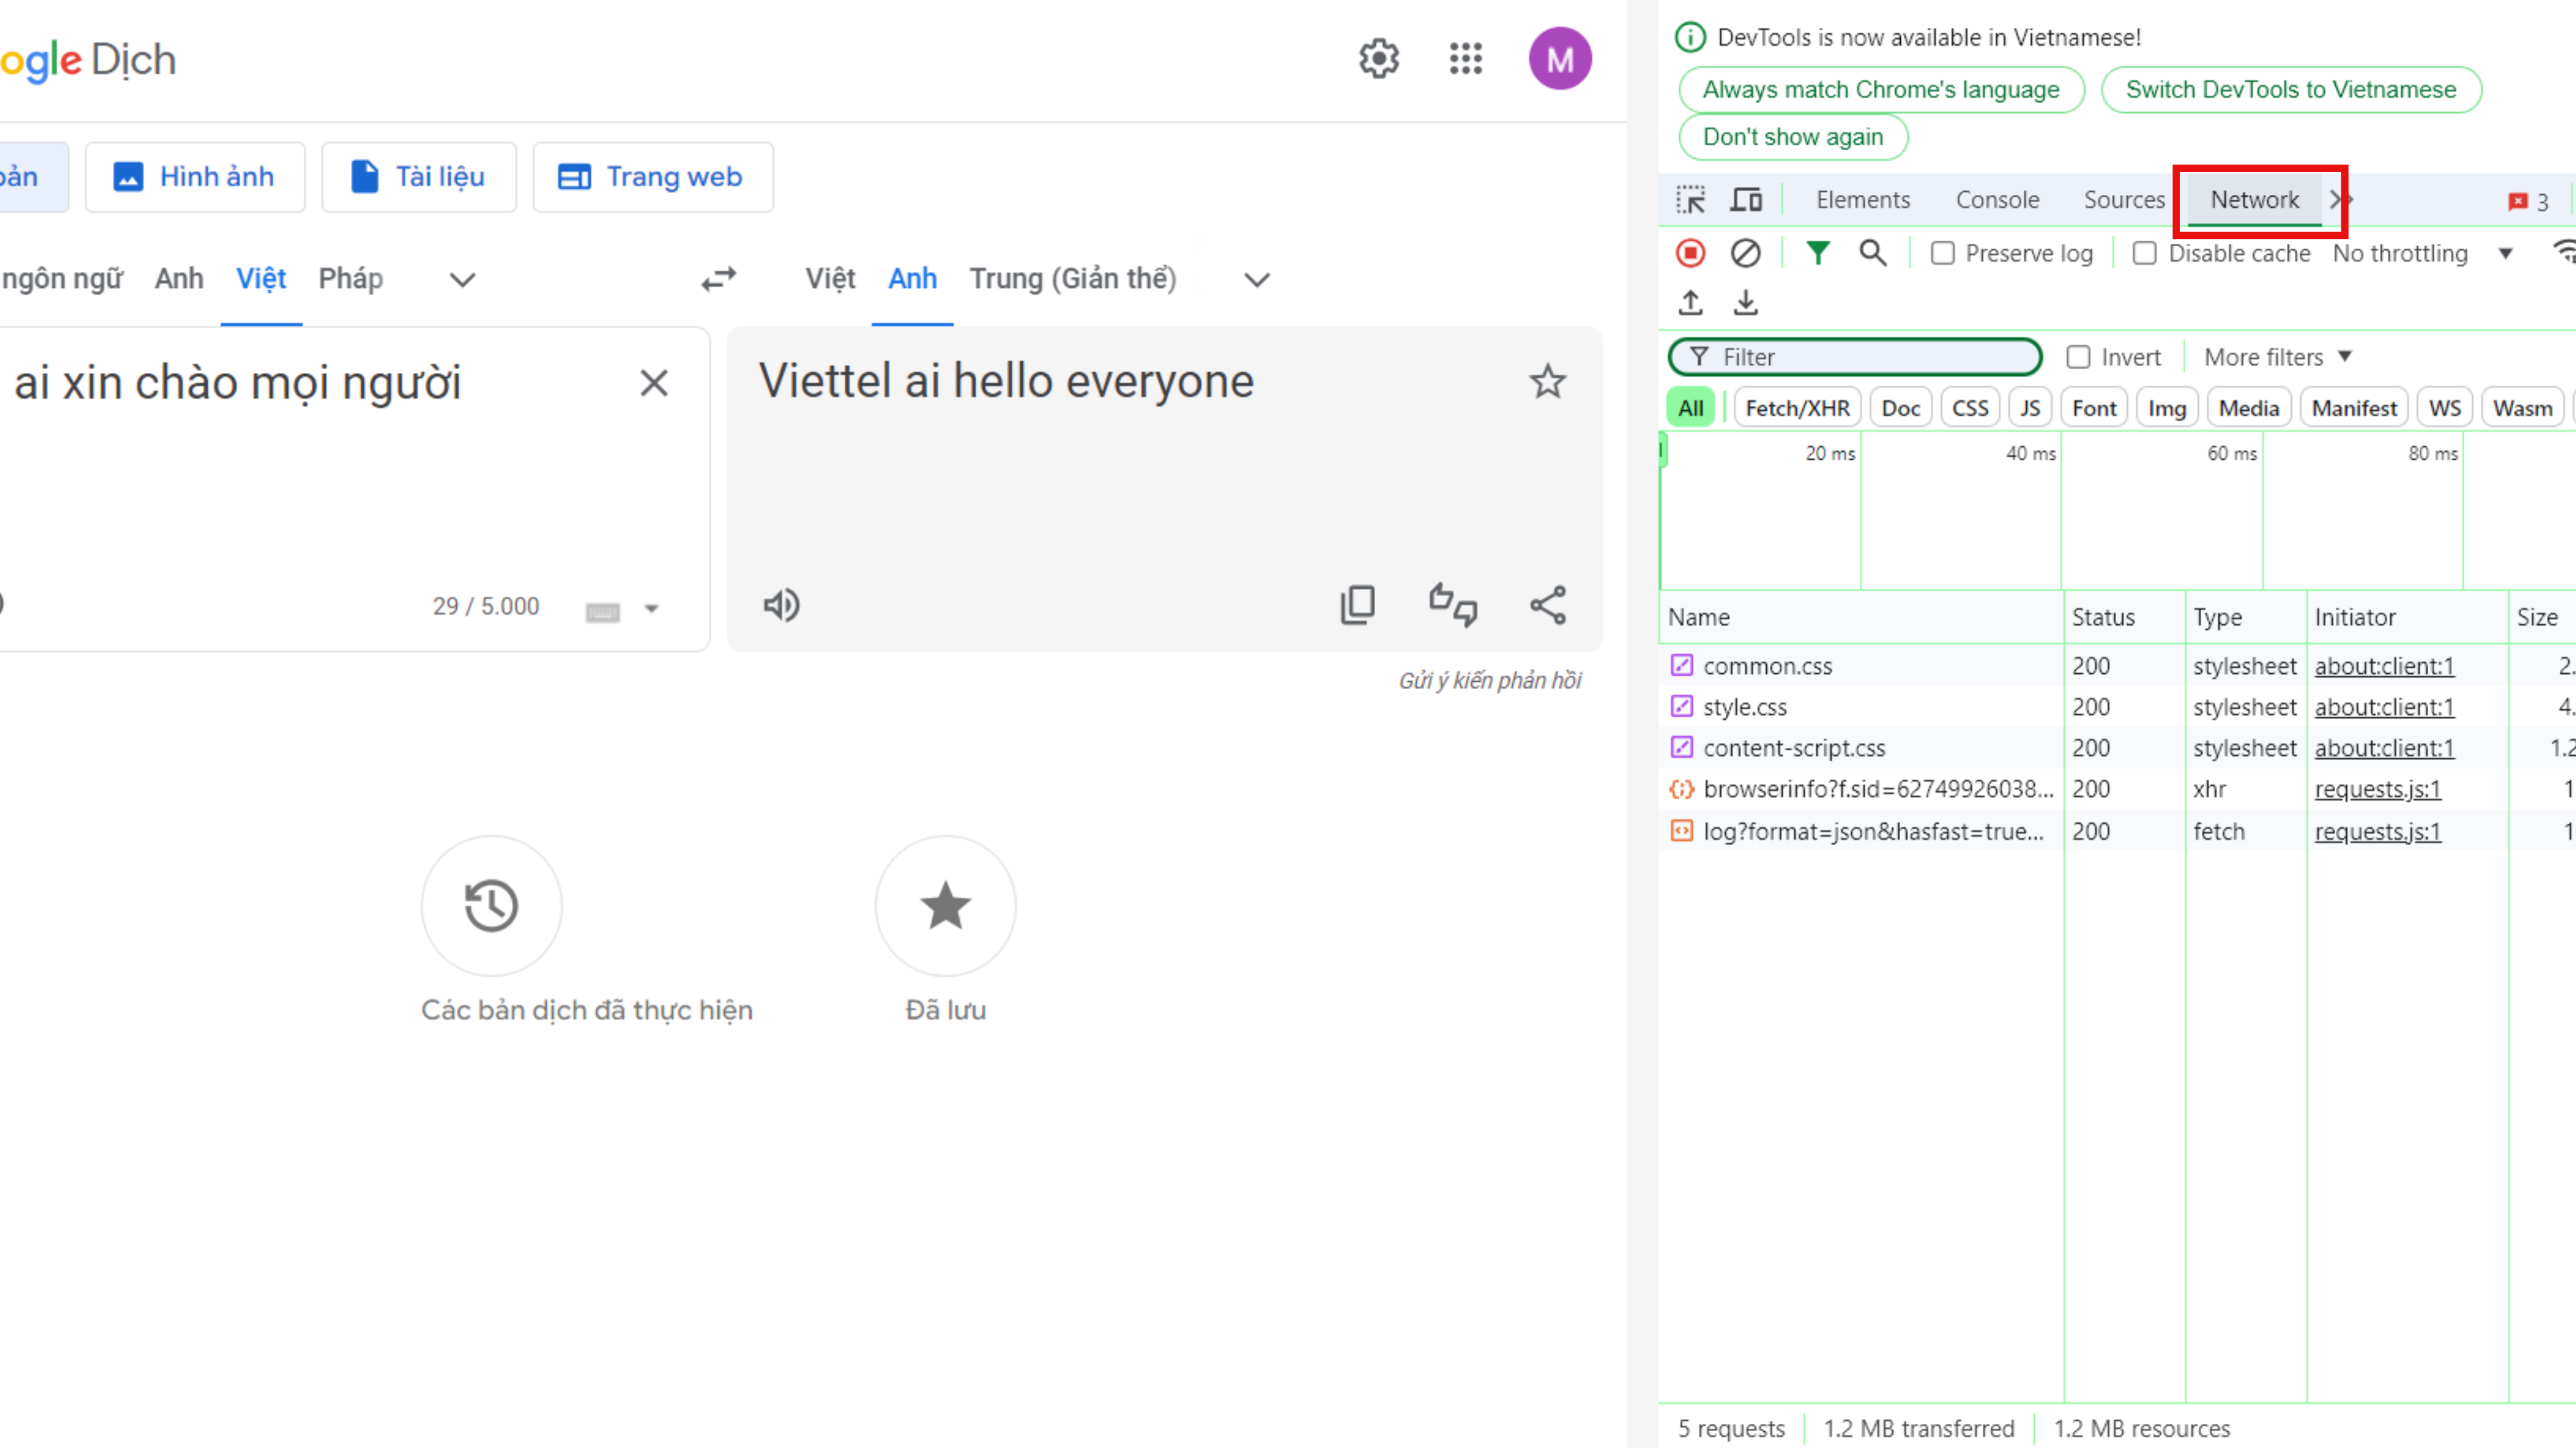Filter requests by JS
2576x1448 pixels.
pyautogui.click(x=2029, y=408)
